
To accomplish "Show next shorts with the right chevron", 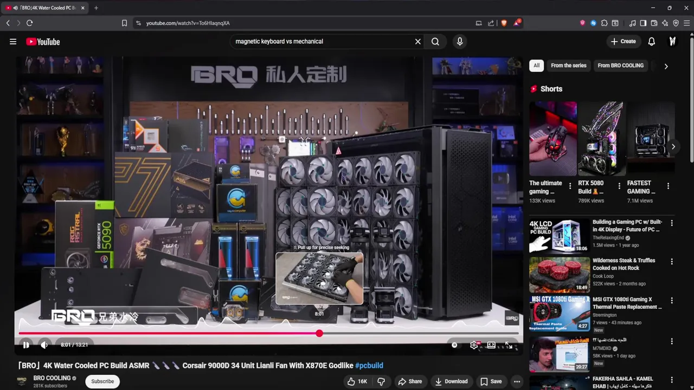I will 673,147.
